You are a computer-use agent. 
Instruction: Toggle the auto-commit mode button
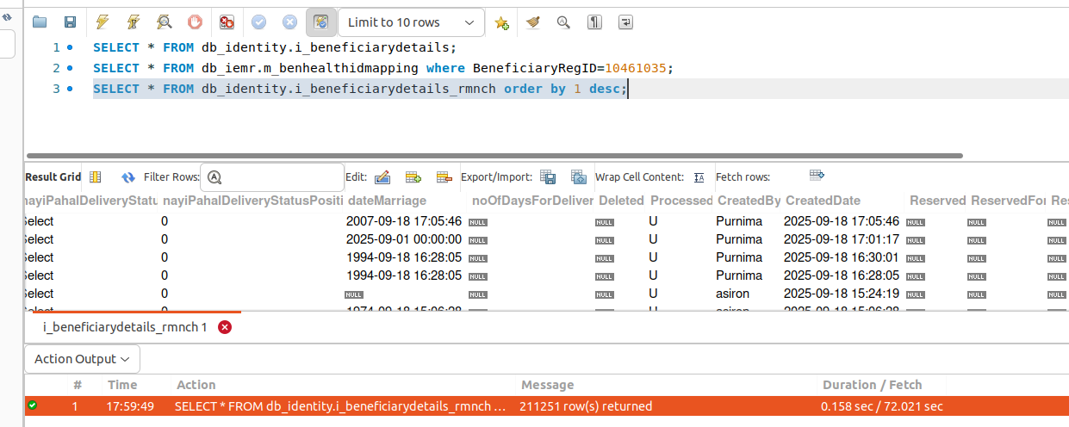320,22
